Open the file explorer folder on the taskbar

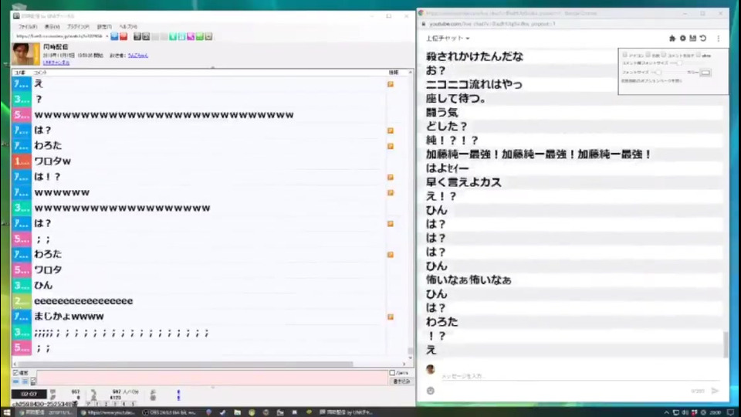click(237, 412)
